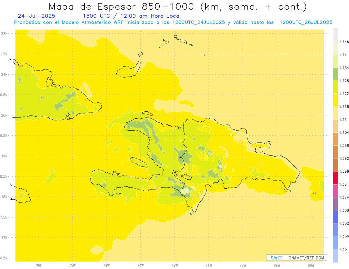Click the "22N" latitude label
Image resolution: width=349 pixels, height=269 pixels.
tap(4, 33)
